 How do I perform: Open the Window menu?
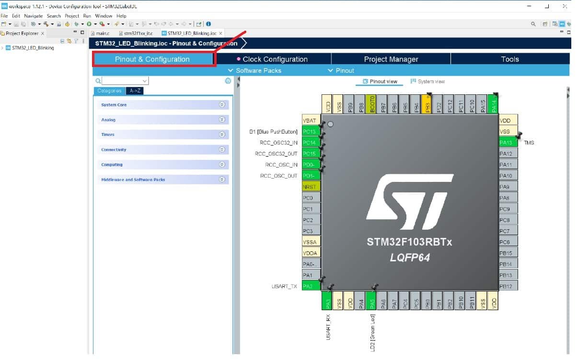tap(104, 16)
